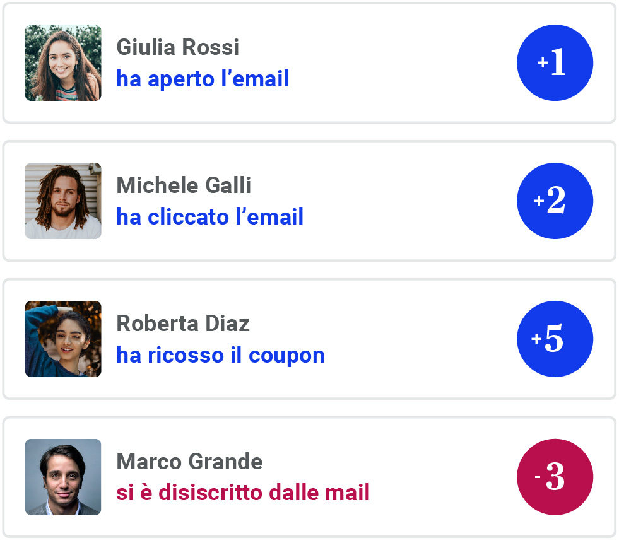Click Roberta Diaz's profile picture
The width and height of the screenshot is (619, 555).
pos(62,339)
